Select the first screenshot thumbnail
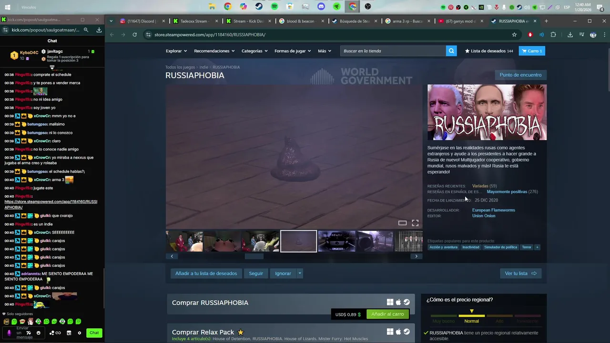 tap(184, 241)
